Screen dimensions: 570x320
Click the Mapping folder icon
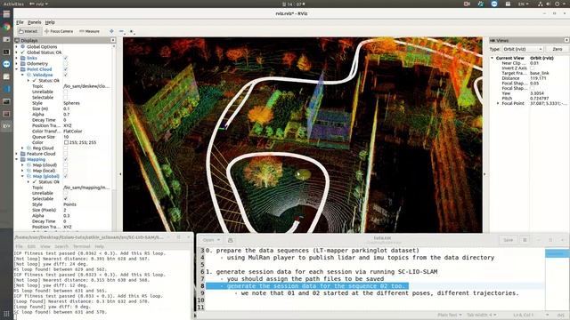click(23, 159)
